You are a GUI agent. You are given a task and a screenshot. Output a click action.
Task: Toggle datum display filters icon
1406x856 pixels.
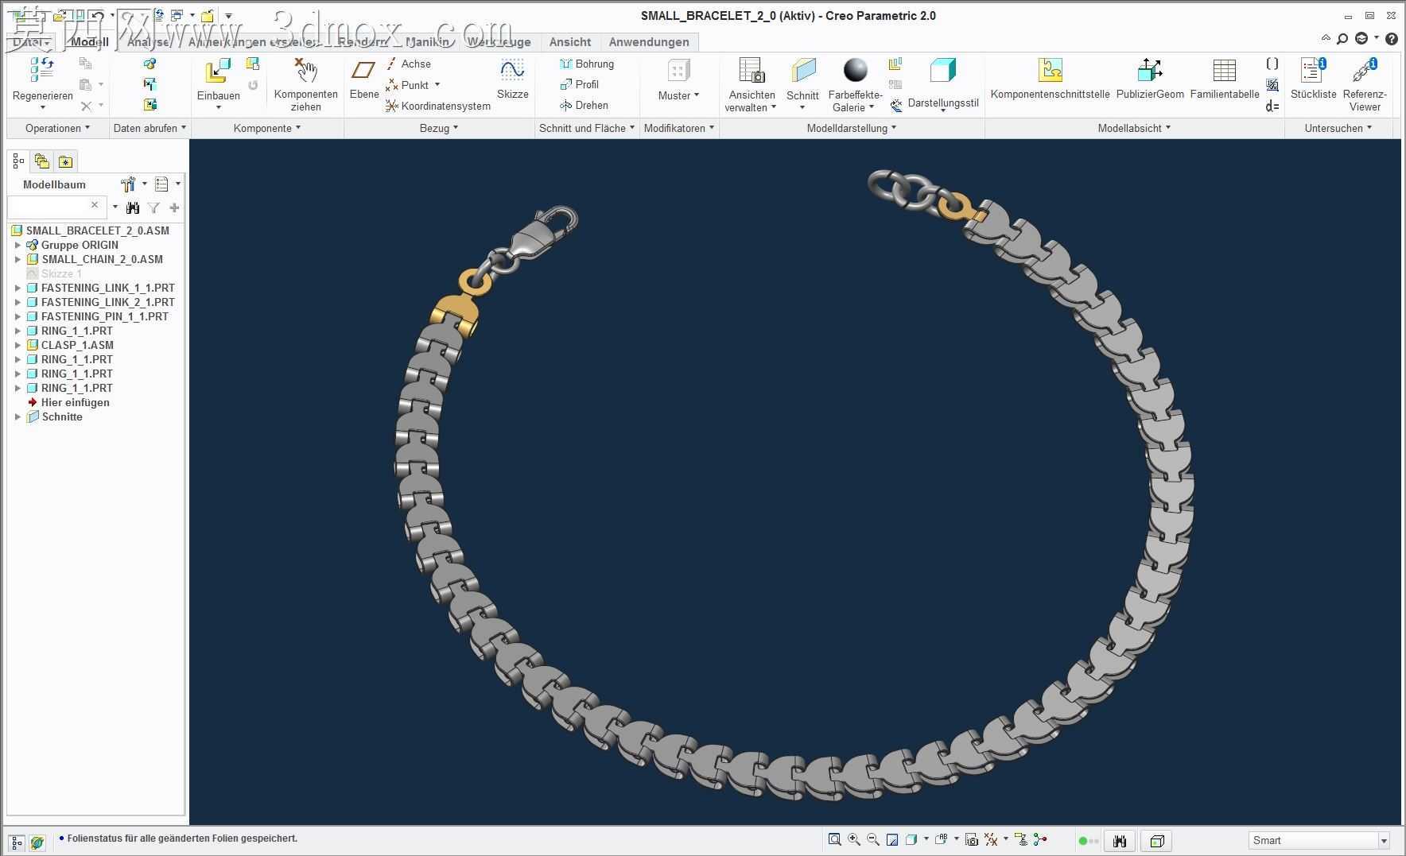point(991,839)
